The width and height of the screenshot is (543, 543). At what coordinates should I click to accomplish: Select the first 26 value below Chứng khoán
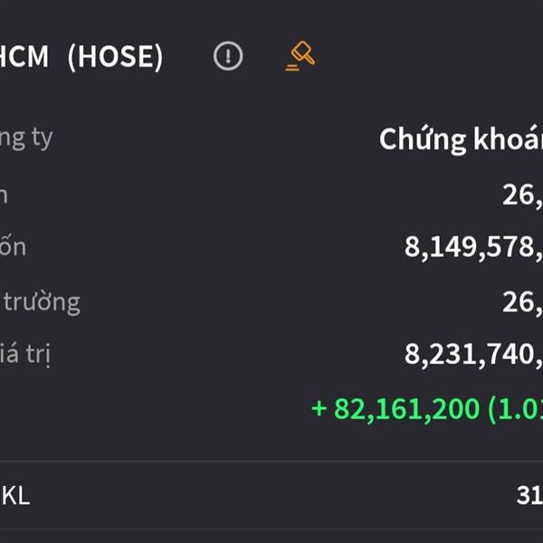522,195
